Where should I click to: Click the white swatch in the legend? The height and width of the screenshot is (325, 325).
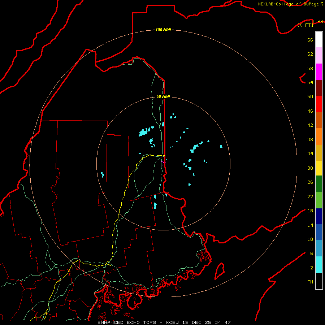[319, 40]
